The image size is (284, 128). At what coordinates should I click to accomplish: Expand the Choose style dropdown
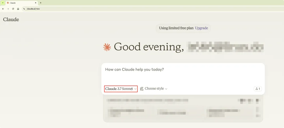point(156,89)
